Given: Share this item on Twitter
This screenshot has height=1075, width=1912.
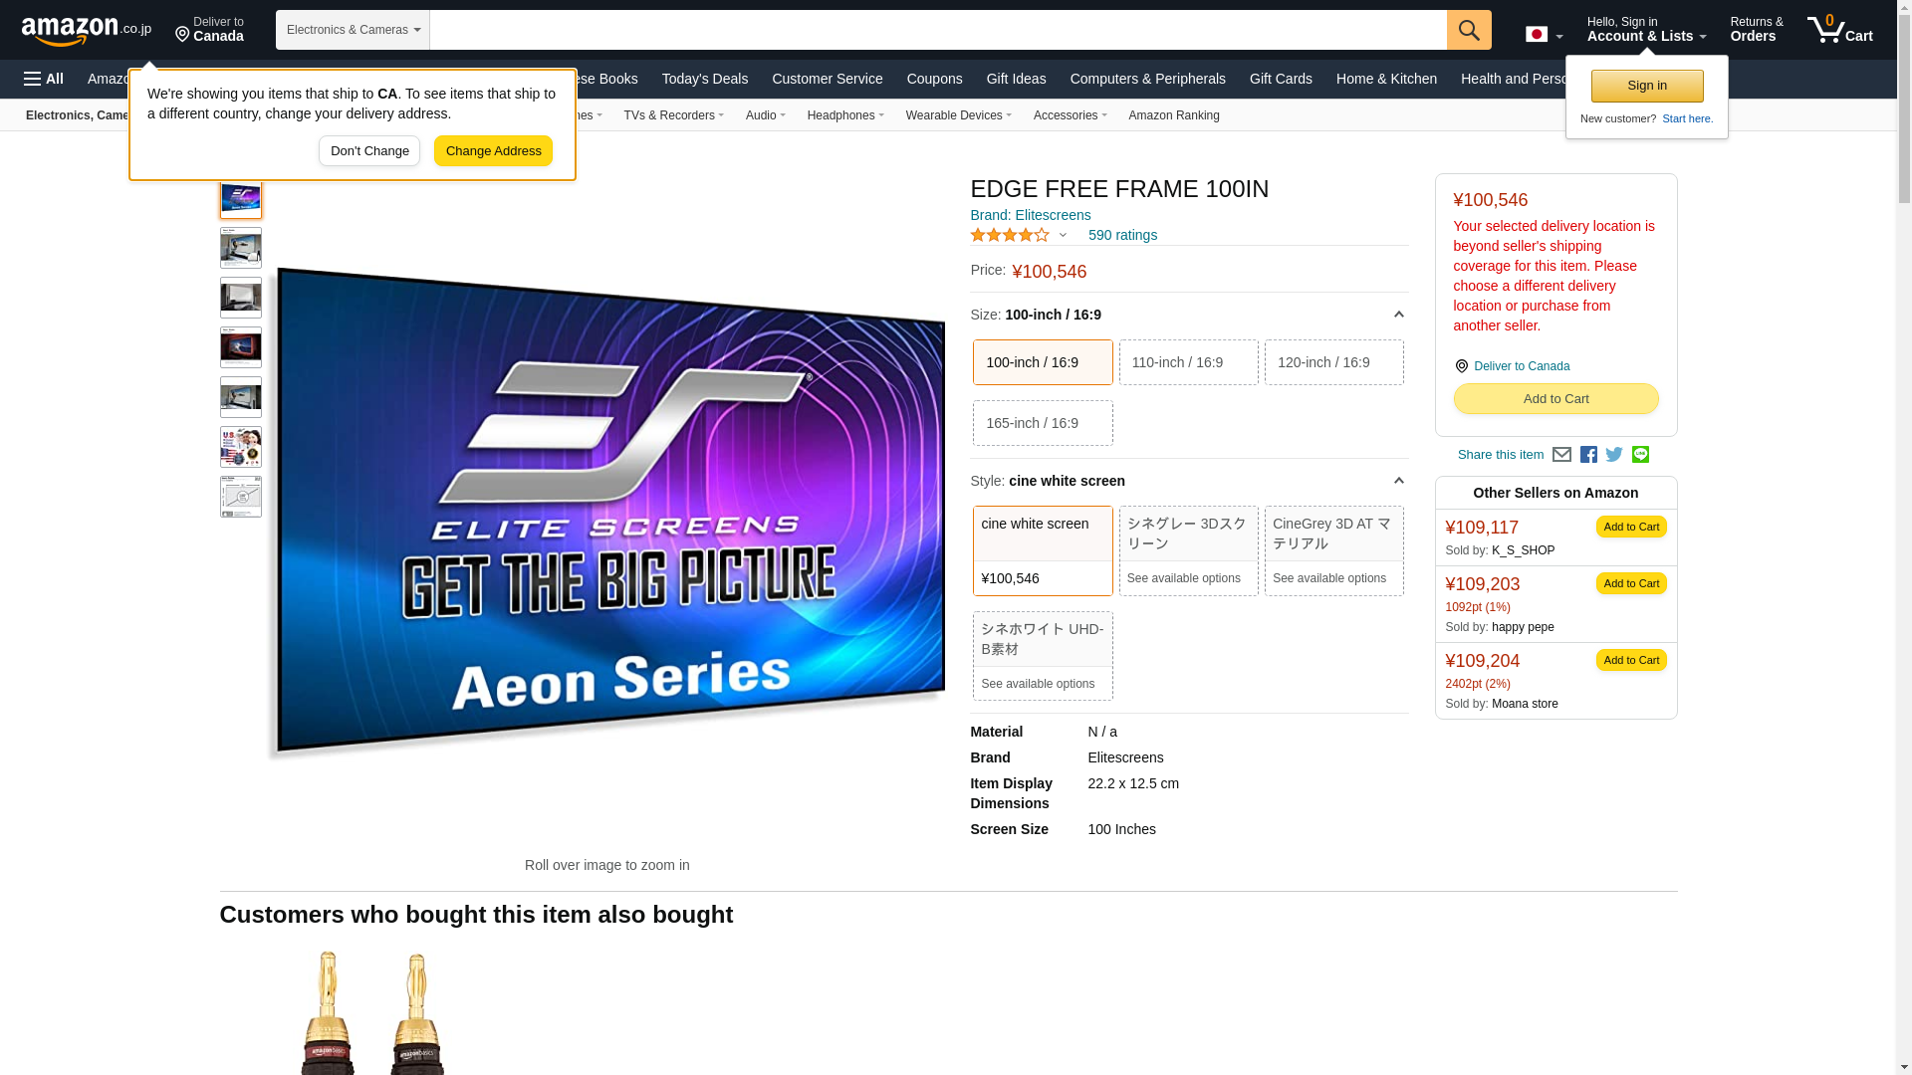Looking at the screenshot, I should click(1614, 455).
